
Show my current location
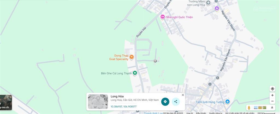point(272,89)
